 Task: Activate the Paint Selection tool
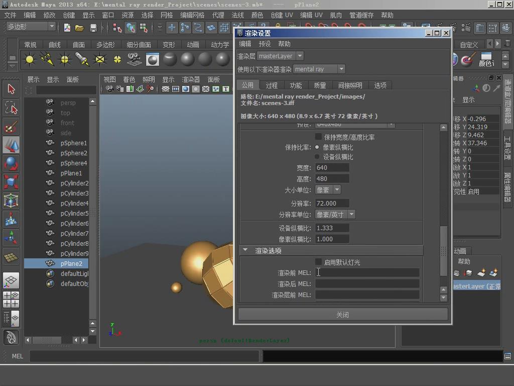11,126
